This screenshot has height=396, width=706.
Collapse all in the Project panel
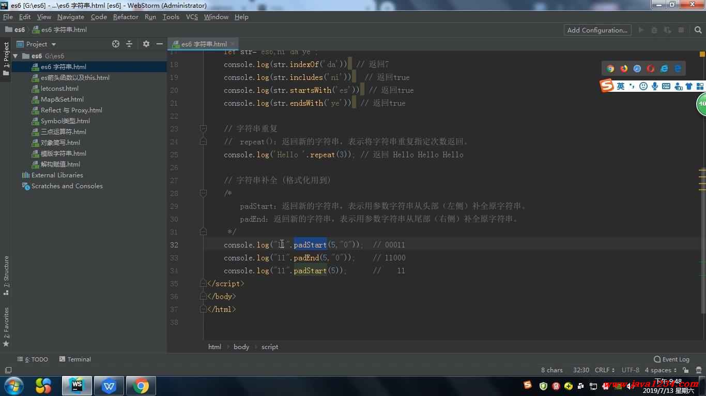[129, 44]
